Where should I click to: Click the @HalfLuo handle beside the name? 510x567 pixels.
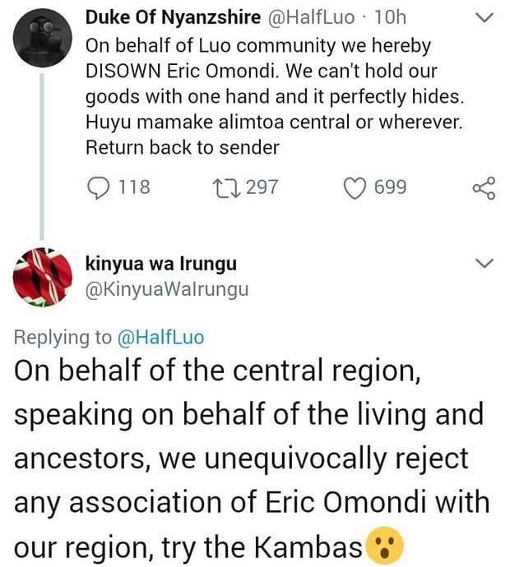[x=311, y=17]
